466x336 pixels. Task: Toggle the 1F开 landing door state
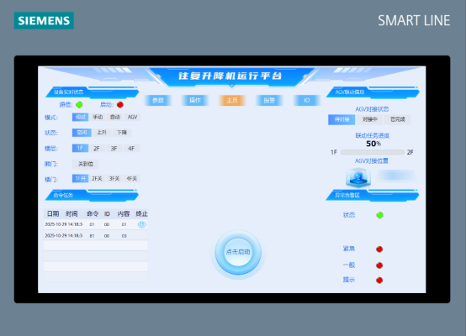point(80,179)
